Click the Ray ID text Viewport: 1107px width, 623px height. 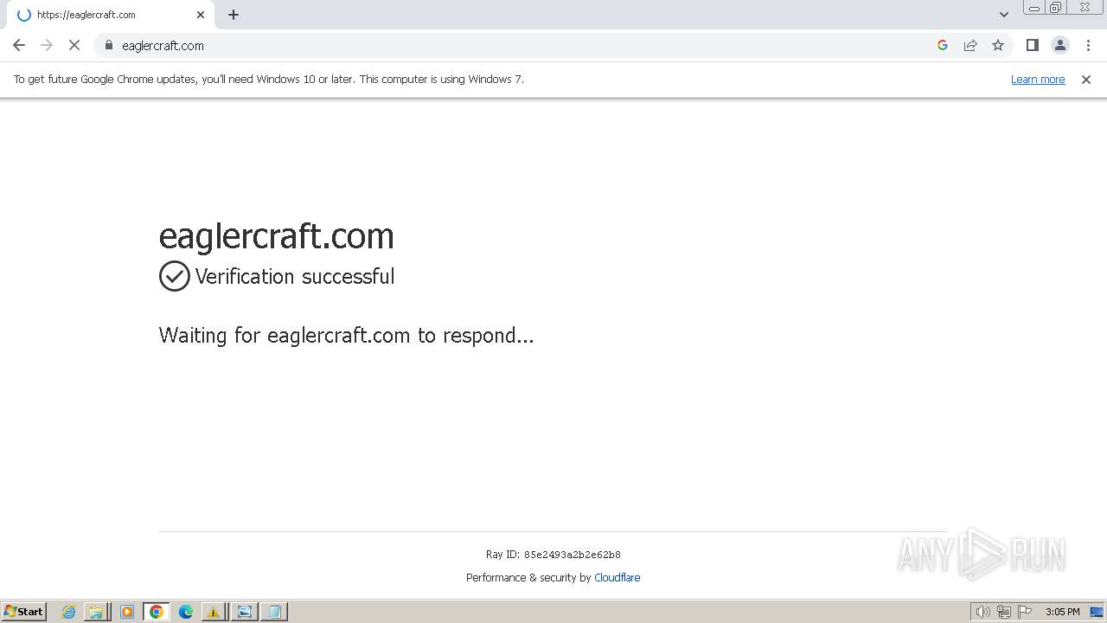(553, 555)
